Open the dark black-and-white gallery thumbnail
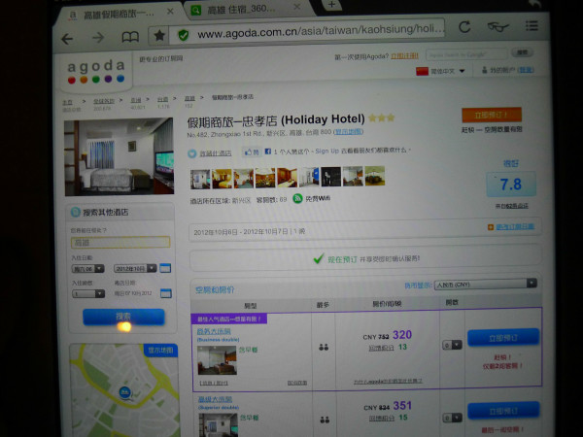This screenshot has height=437, width=583. (330, 176)
